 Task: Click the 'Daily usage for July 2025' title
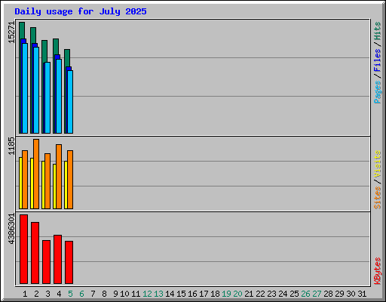pos(81,11)
